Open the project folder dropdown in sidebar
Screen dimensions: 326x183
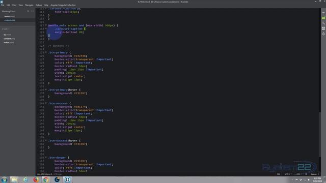click(6, 29)
